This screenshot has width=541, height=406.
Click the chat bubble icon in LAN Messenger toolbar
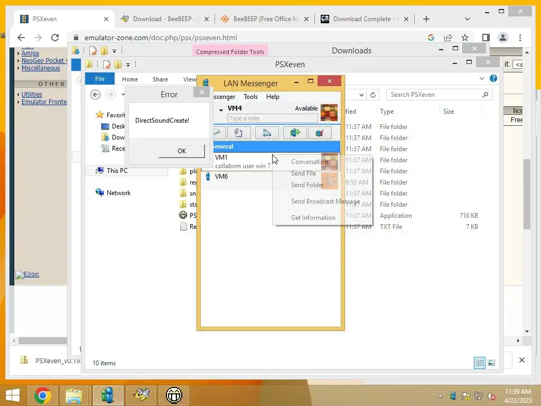[218, 133]
